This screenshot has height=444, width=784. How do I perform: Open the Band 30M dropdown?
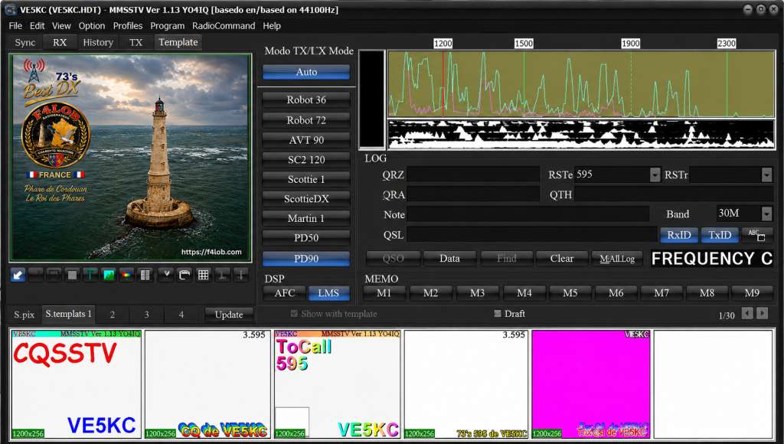pos(766,214)
